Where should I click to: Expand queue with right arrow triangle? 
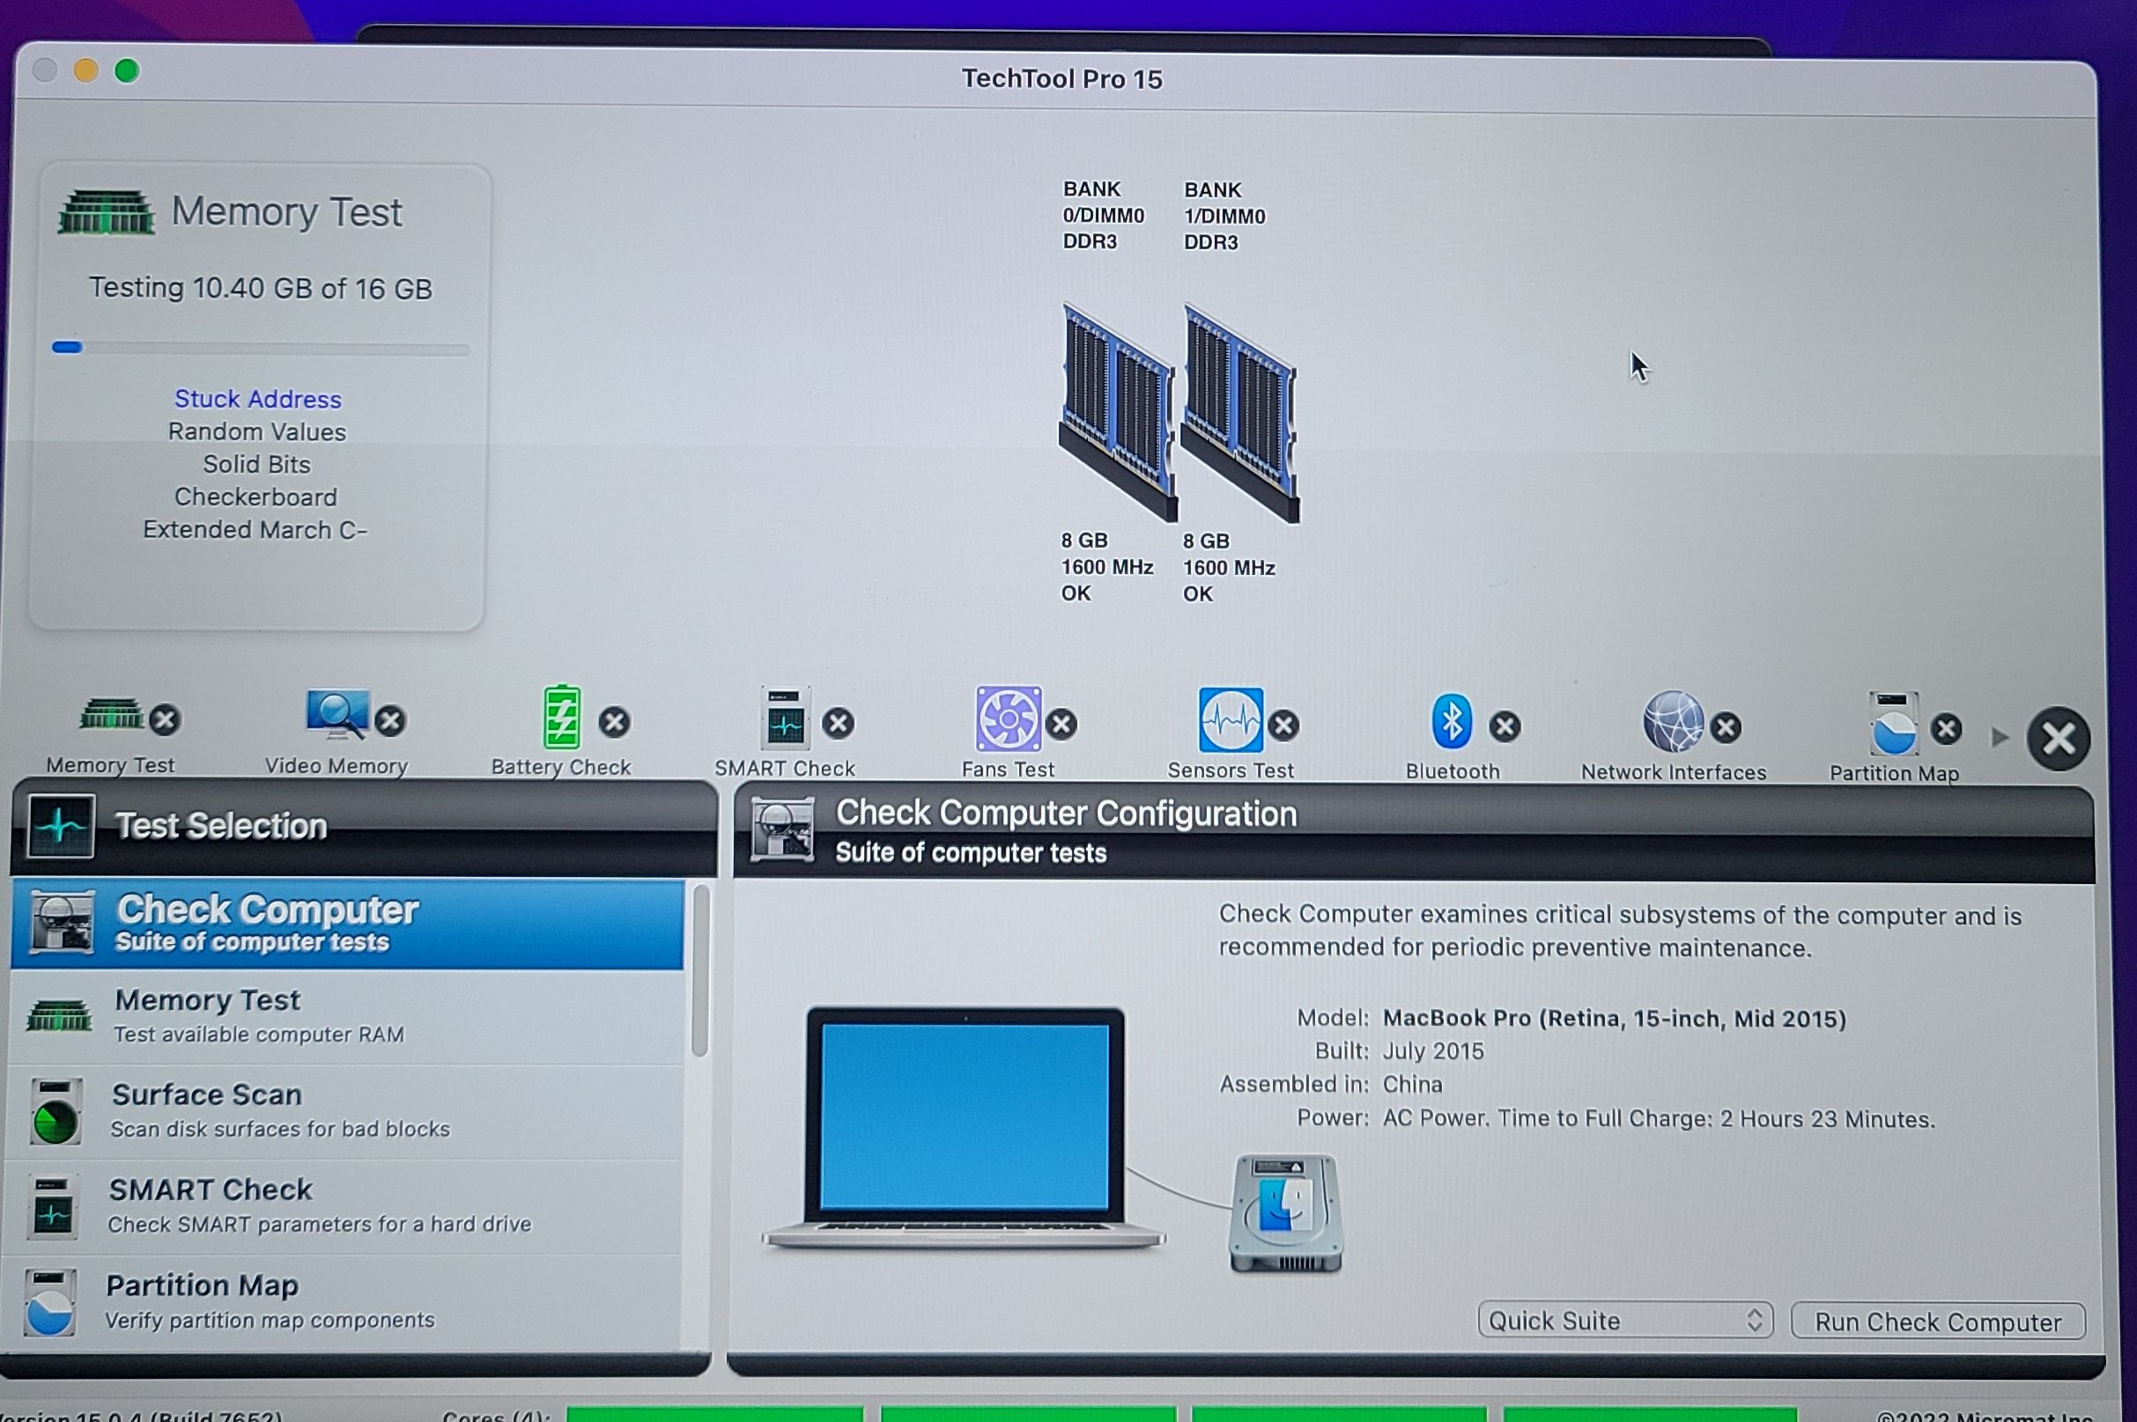point(1999,737)
